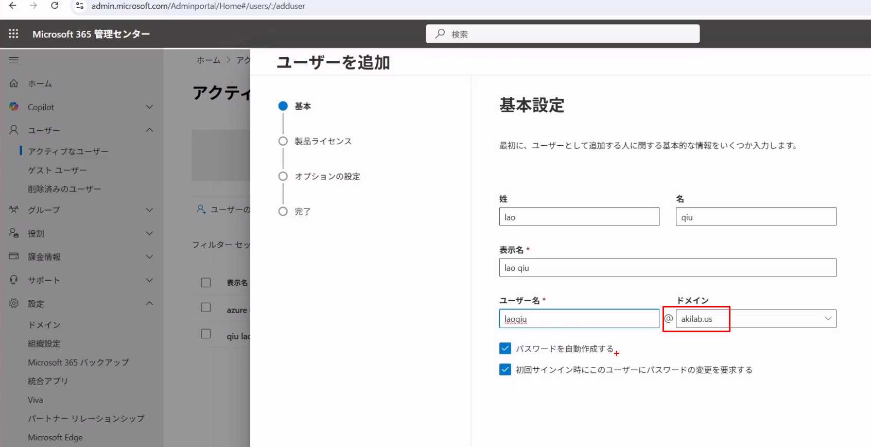Open the app launcher waffle icon

click(x=13, y=34)
